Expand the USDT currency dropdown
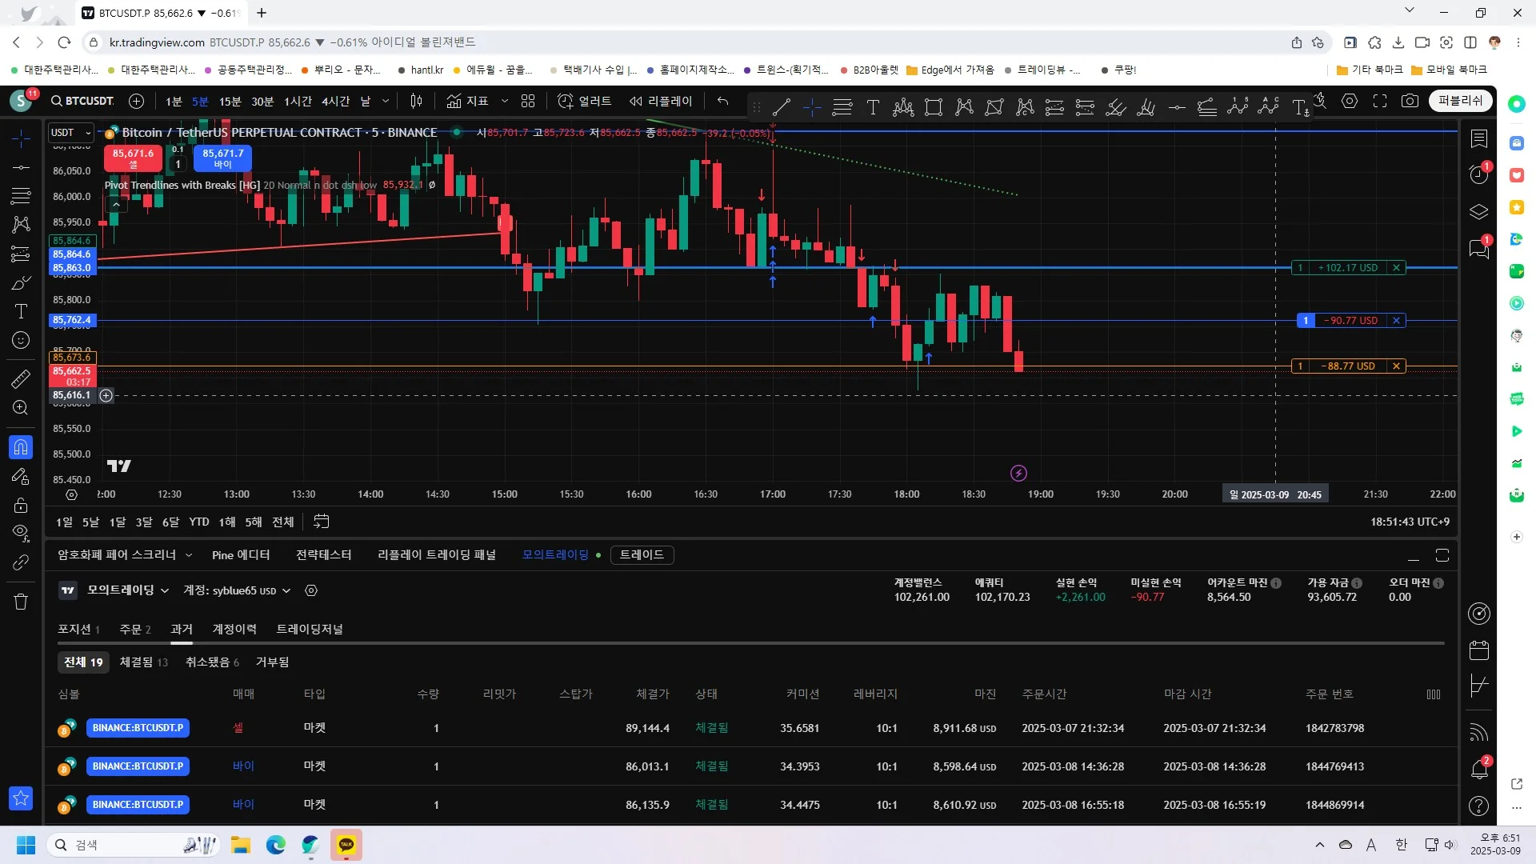 point(71,133)
